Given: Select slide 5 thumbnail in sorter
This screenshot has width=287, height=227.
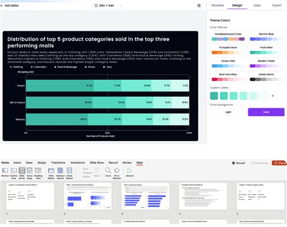Looking at the screenshot, I should 260,196.
